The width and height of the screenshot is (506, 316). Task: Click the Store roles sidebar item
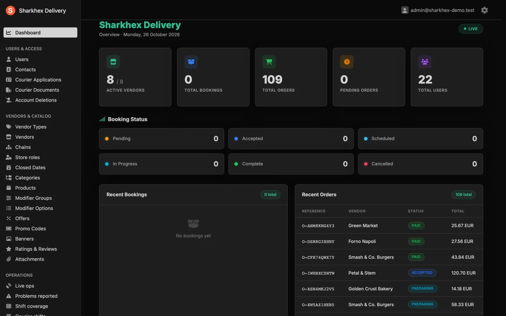[x=28, y=157]
